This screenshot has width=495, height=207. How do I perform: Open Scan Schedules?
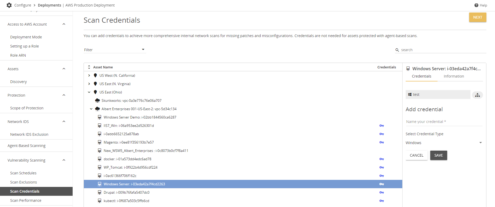tap(23, 173)
